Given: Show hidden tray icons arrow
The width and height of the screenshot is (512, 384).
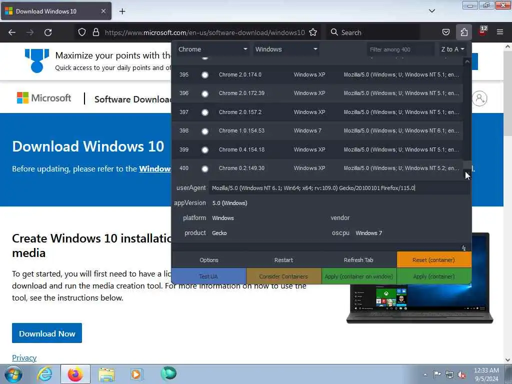Looking at the screenshot, I should click(x=425, y=374).
